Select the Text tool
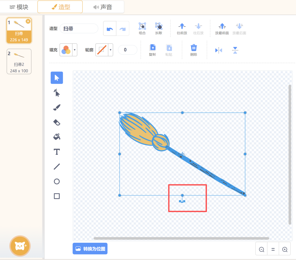296x260 pixels. (57, 152)
